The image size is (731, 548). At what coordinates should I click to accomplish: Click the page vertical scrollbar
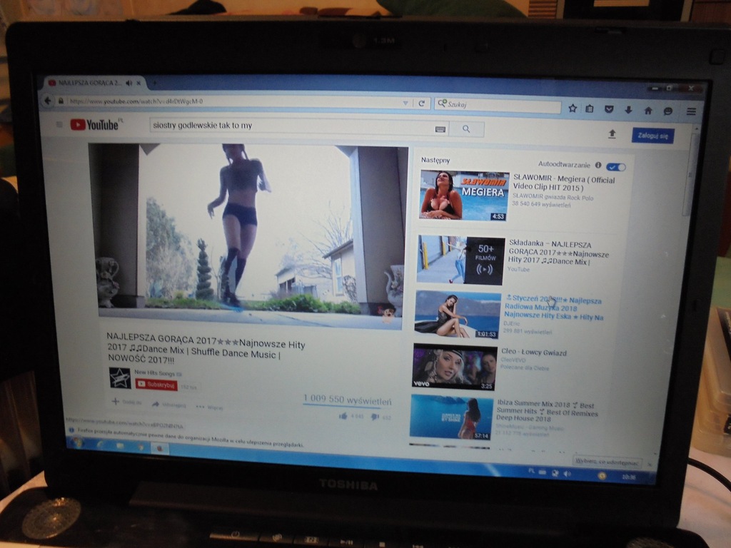pyautogui.click(x=690, y=176)
